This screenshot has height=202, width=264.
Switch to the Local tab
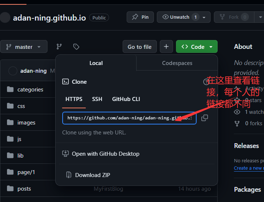point(96,63)
